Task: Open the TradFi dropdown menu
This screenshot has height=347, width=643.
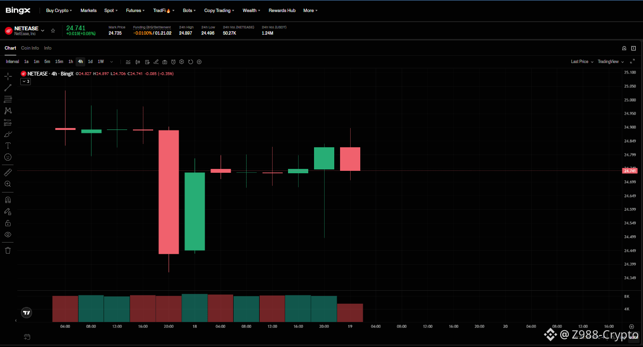Action: 164,11
